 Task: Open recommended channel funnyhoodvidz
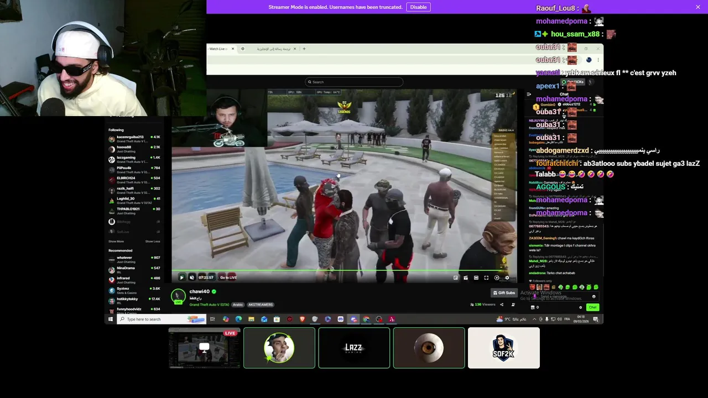[x=134, y=310]
